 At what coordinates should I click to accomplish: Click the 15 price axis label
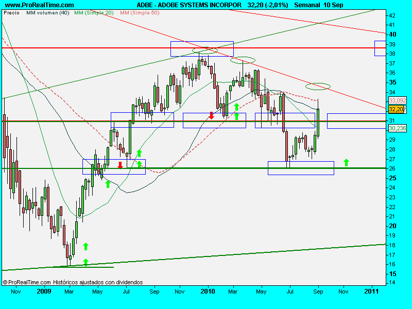tap(392, 274)
